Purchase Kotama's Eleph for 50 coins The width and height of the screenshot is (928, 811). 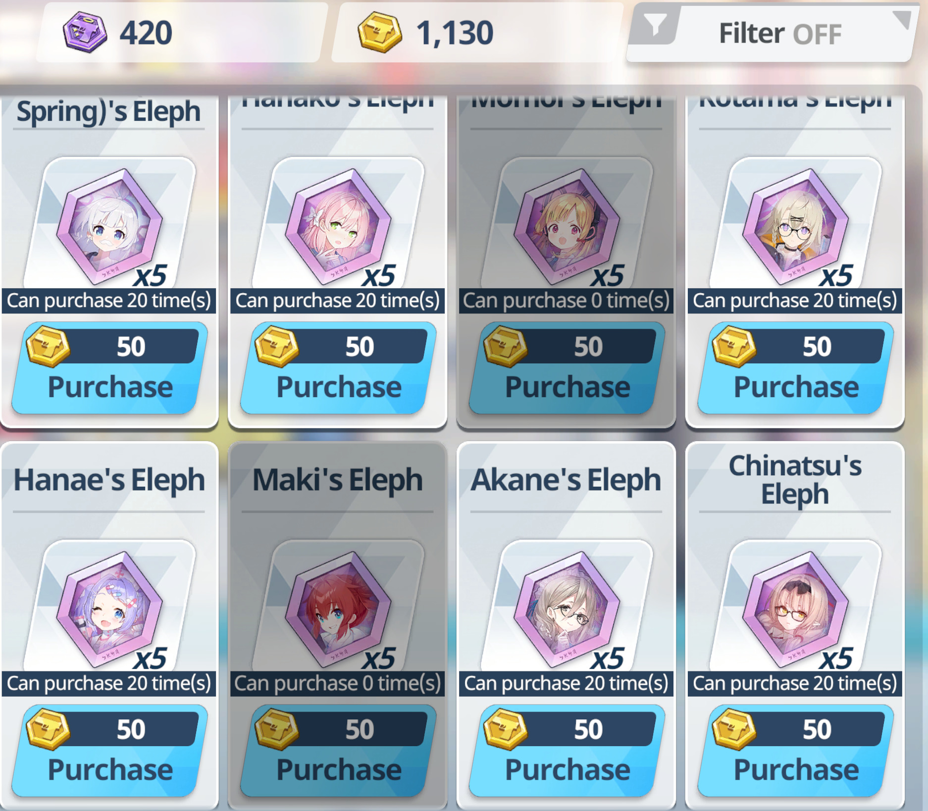tap(796, 368)
